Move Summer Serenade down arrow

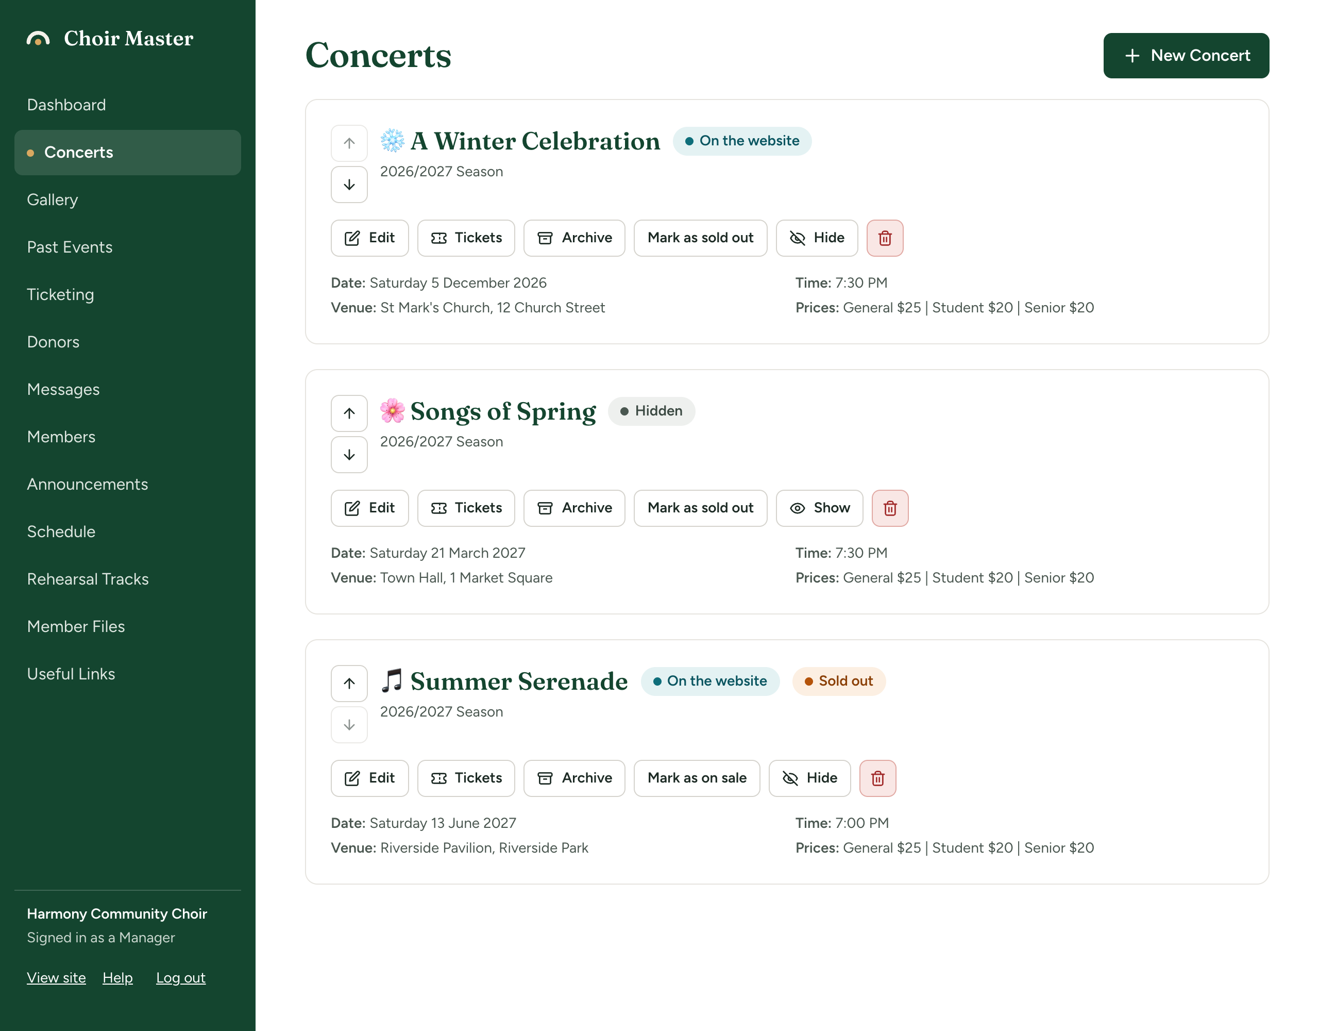click(349, 725)
